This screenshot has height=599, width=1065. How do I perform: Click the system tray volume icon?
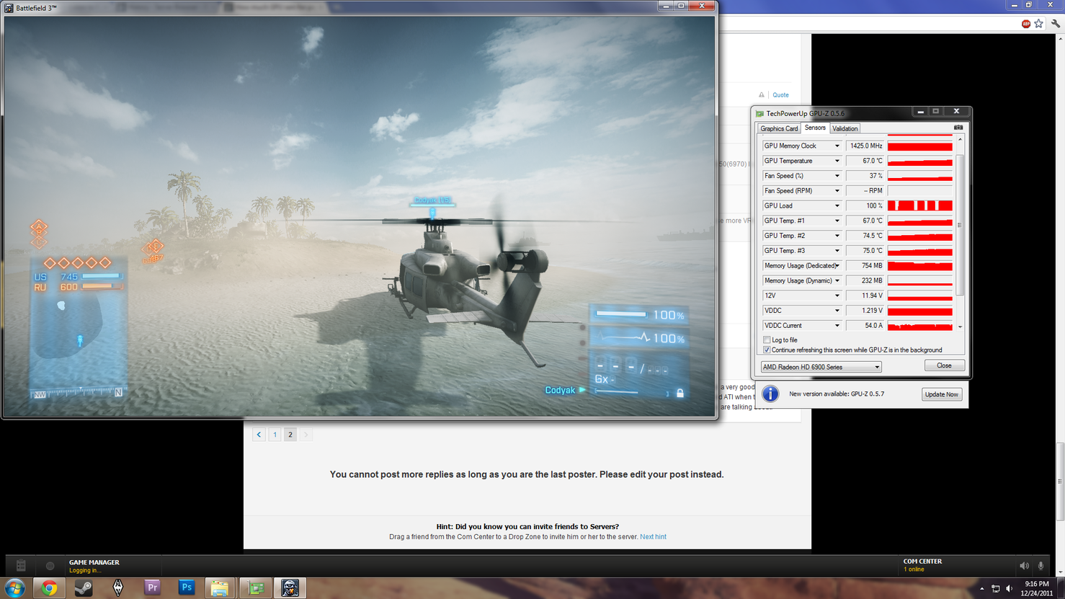tap(1009, 589)
